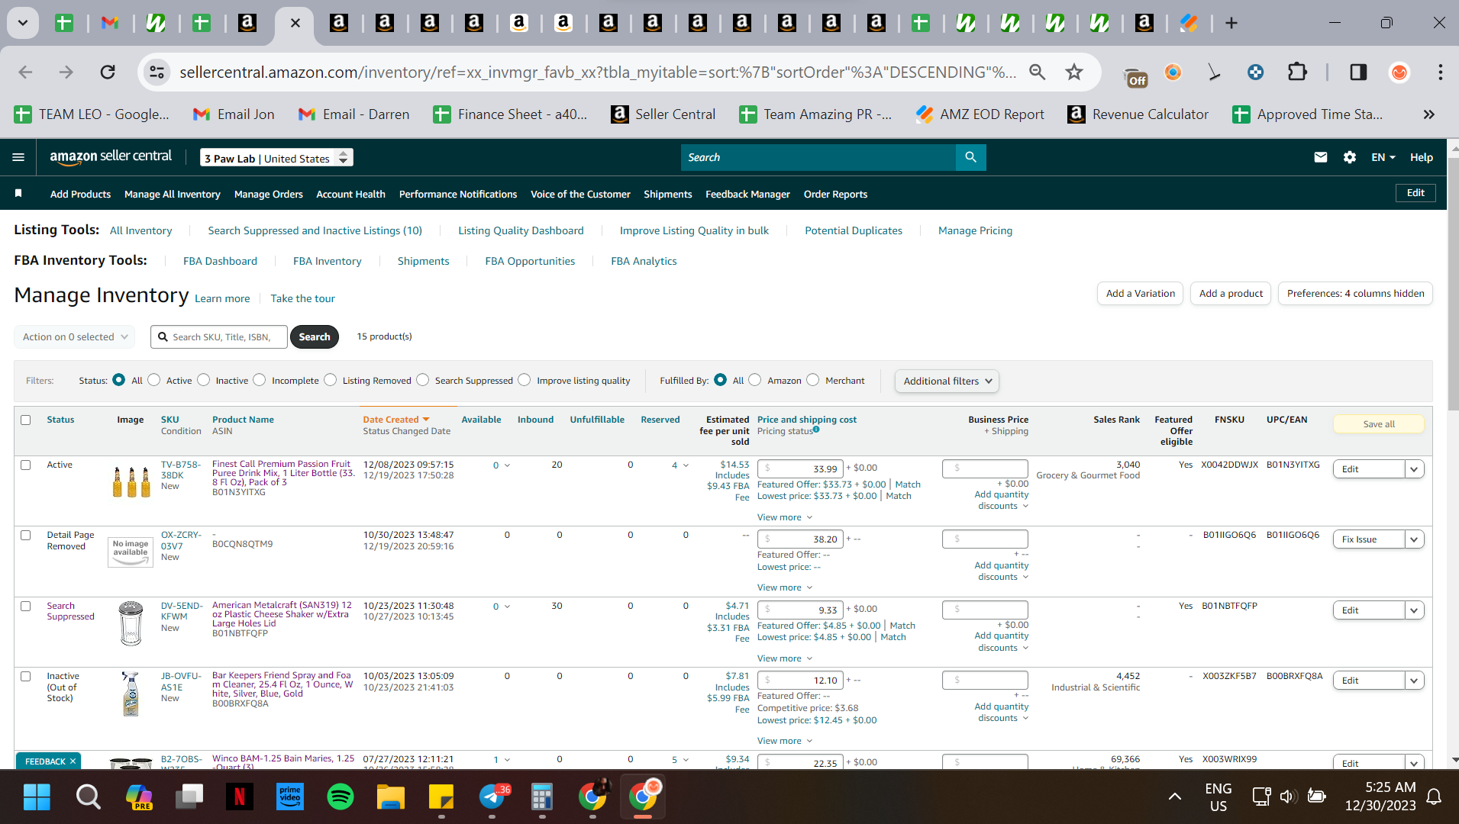Close the FEEDBACK tab with its X
The image size is (1459, 824).
[73, 761]
